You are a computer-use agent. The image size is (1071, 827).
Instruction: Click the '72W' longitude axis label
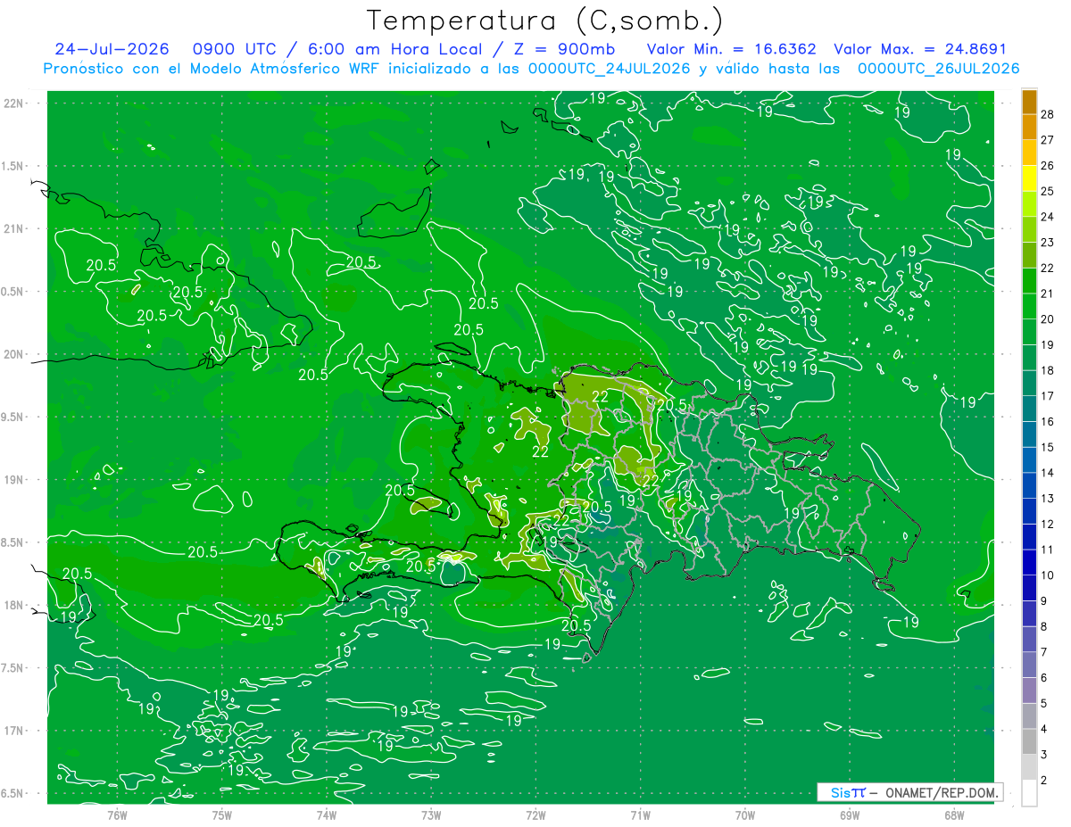(535, 815)
